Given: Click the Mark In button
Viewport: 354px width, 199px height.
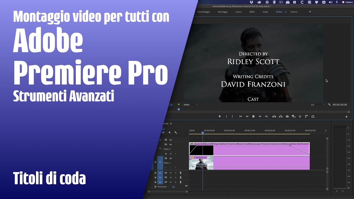Looking at the screenshot, I should 227,116.
